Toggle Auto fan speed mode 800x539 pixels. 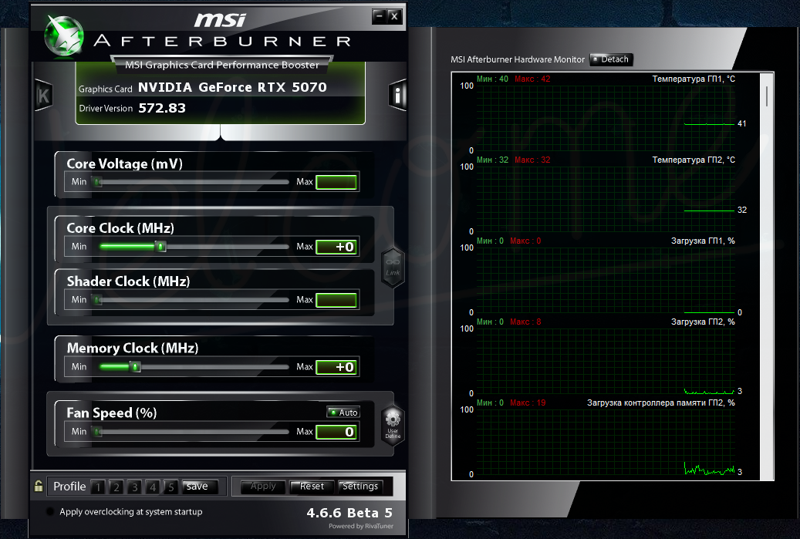pos(343,412)
